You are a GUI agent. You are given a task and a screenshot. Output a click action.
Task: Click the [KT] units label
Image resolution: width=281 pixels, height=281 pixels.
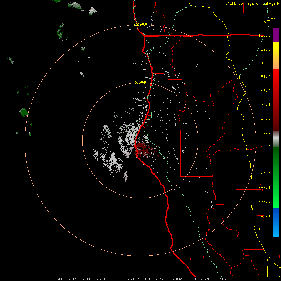266,22
